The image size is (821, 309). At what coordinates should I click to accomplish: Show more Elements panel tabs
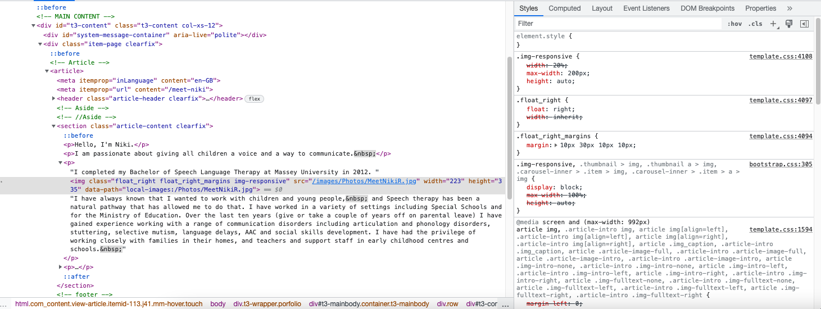(x=790, y=8)
